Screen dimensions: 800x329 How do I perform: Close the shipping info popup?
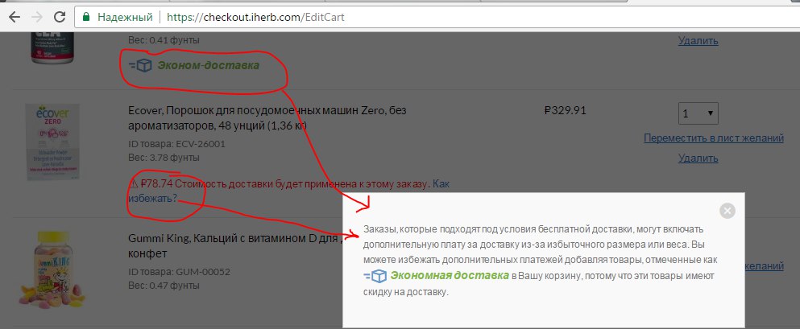coord(727,210)
